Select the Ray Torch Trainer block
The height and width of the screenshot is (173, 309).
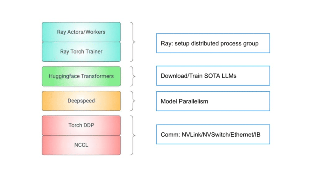click(x=81, y=52)
